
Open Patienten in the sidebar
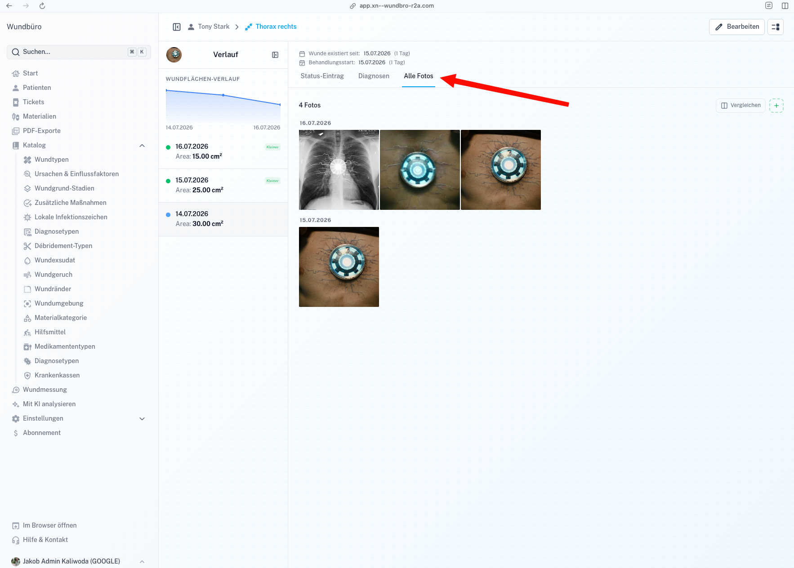coord(37,88)
